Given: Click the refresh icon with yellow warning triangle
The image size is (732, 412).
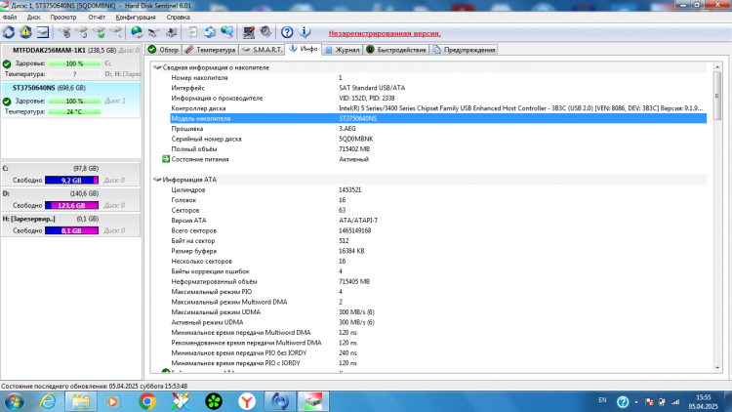Looking at the screenshot, I should pyautogui.click(x=25, y=32).
